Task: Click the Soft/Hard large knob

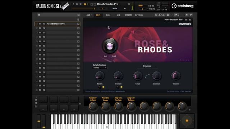Action: [x=110, y=46]
